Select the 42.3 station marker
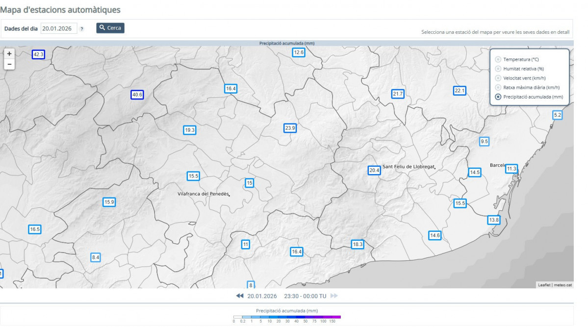This screenshot has width=588, height=327. [38, 54]
